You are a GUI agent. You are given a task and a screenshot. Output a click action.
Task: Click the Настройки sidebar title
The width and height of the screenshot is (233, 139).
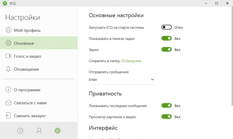(23, 17)
